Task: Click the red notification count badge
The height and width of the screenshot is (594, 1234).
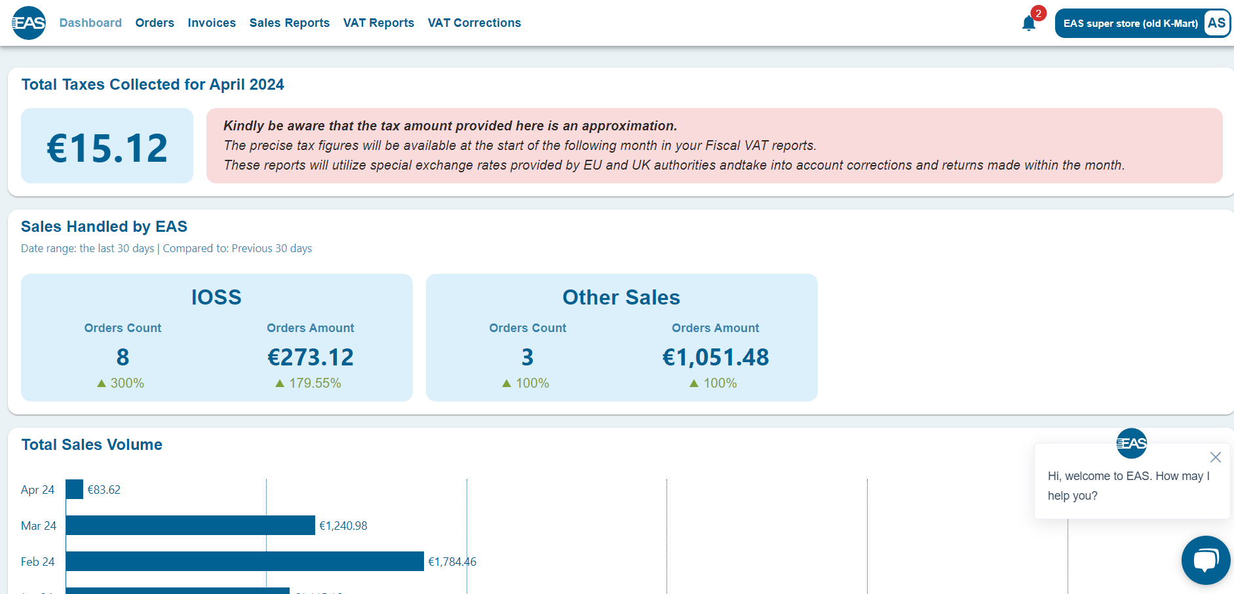Action: click(1038, 13)
